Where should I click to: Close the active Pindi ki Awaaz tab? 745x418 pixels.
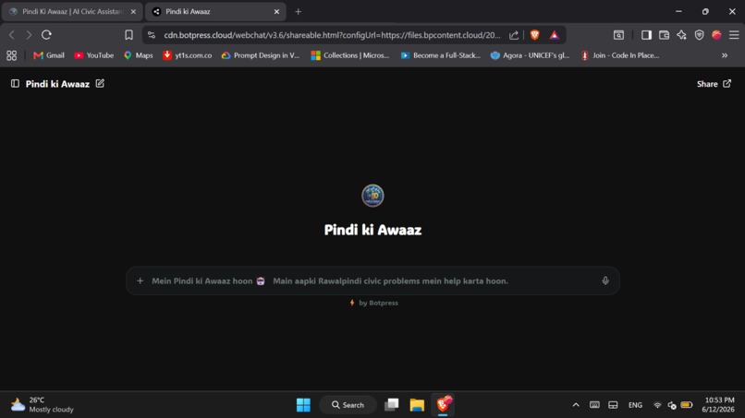tap(276, 11)
